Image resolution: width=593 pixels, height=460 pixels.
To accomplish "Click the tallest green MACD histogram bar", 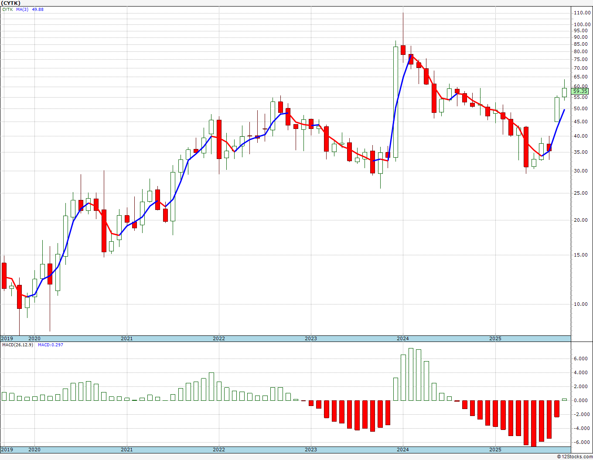I will (x=411, y=374).
